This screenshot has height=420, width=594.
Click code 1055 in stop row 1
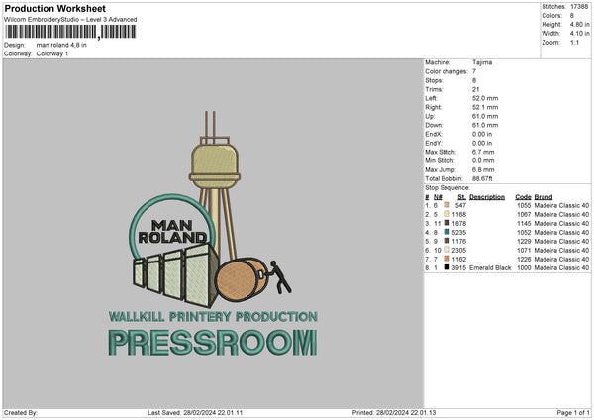coord(524,205)
